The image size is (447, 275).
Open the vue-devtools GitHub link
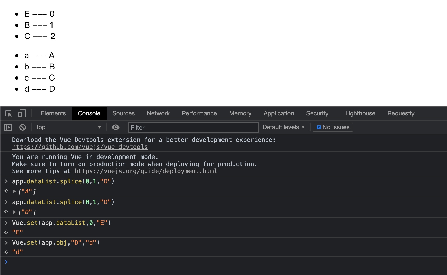[80, 147]
